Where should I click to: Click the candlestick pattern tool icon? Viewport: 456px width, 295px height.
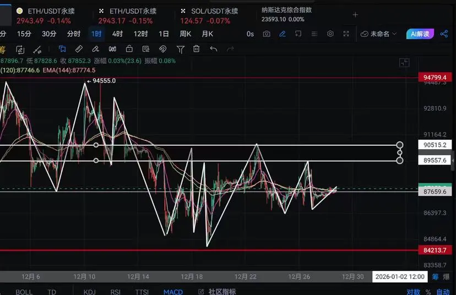pos(112,49)
